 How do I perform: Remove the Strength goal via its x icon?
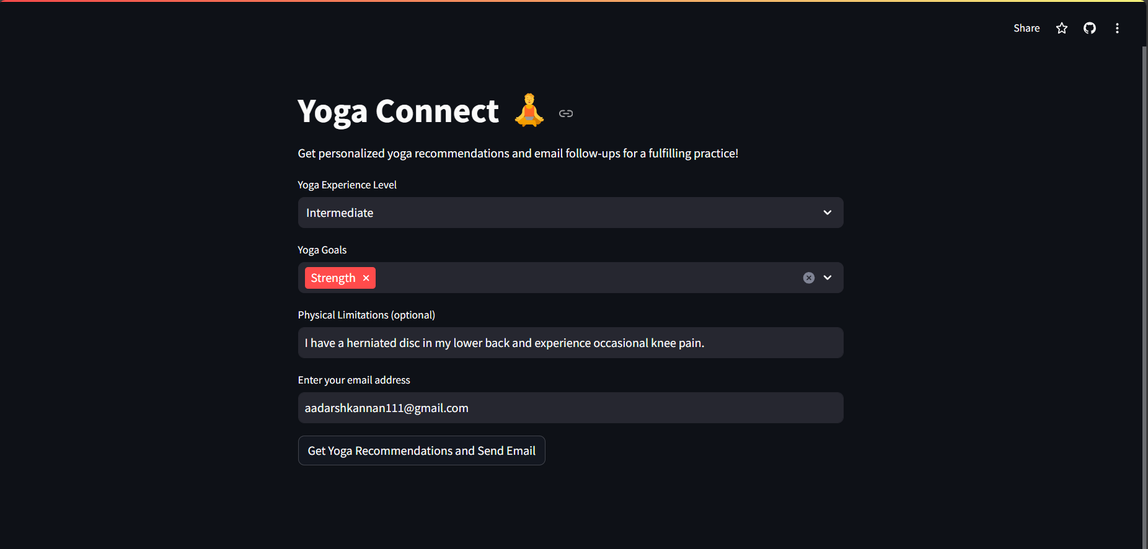(366, 278)
